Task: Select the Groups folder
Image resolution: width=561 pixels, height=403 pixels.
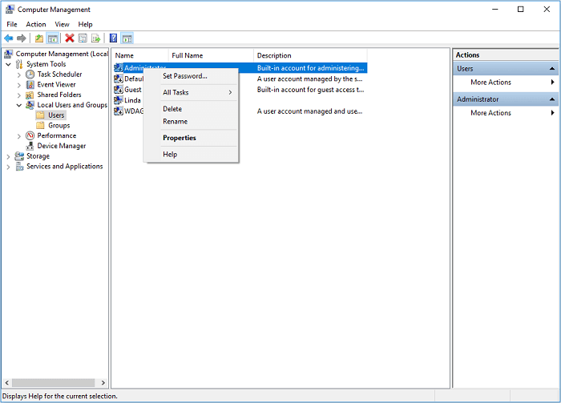Action: click(59, 126)
